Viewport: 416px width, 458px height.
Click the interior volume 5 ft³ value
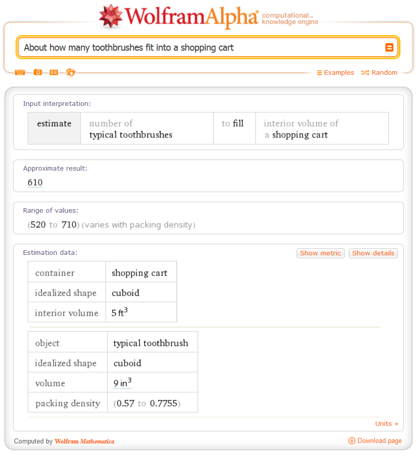pyautogui.click(x=119, y=313)
